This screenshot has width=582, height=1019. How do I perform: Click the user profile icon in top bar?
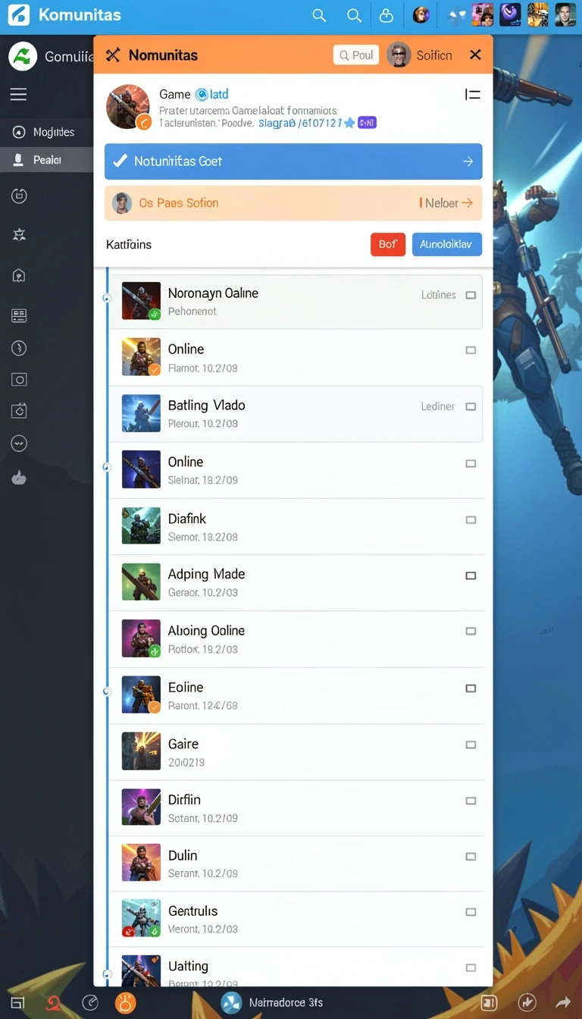[x=386, y=15]
